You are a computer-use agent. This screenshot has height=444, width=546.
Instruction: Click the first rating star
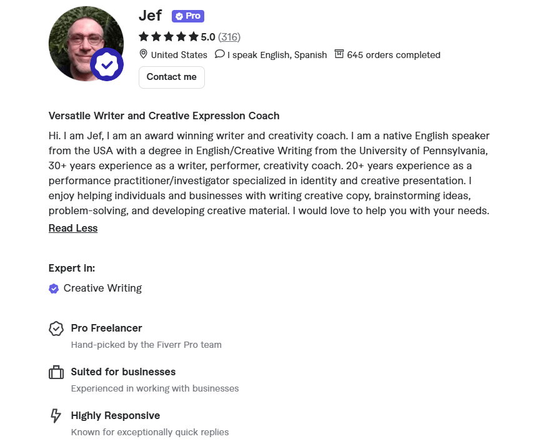(x=143, y=37)
